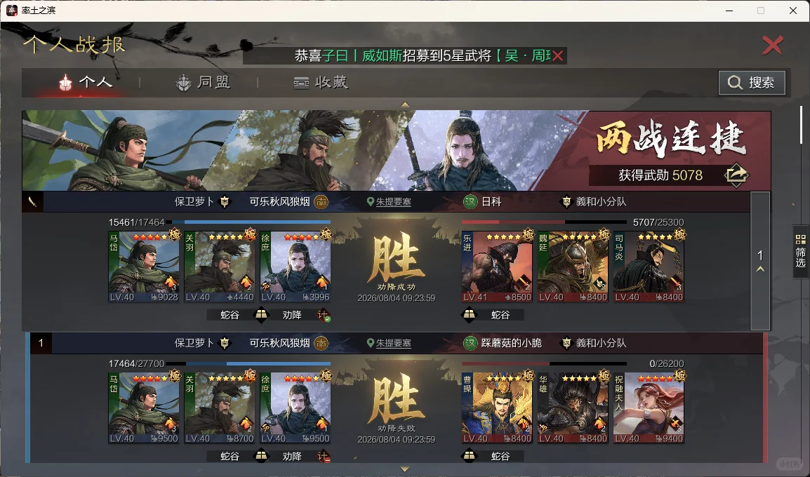Select player name 可乐秋风狼烟 in first report
The image size is (810, 477).
coord(279,202)
